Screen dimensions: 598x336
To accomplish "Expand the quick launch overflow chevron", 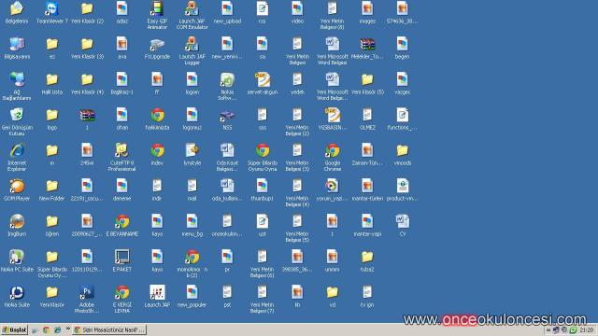I will [x=68, y=329].
